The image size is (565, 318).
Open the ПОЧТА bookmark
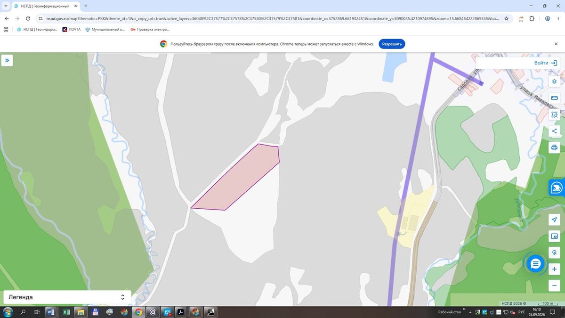point(71,29)
